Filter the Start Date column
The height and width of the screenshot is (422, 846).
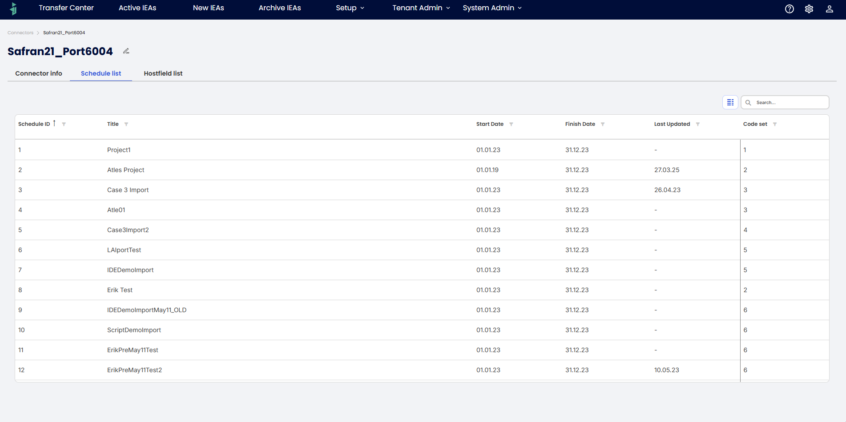(x=511, y=124)
